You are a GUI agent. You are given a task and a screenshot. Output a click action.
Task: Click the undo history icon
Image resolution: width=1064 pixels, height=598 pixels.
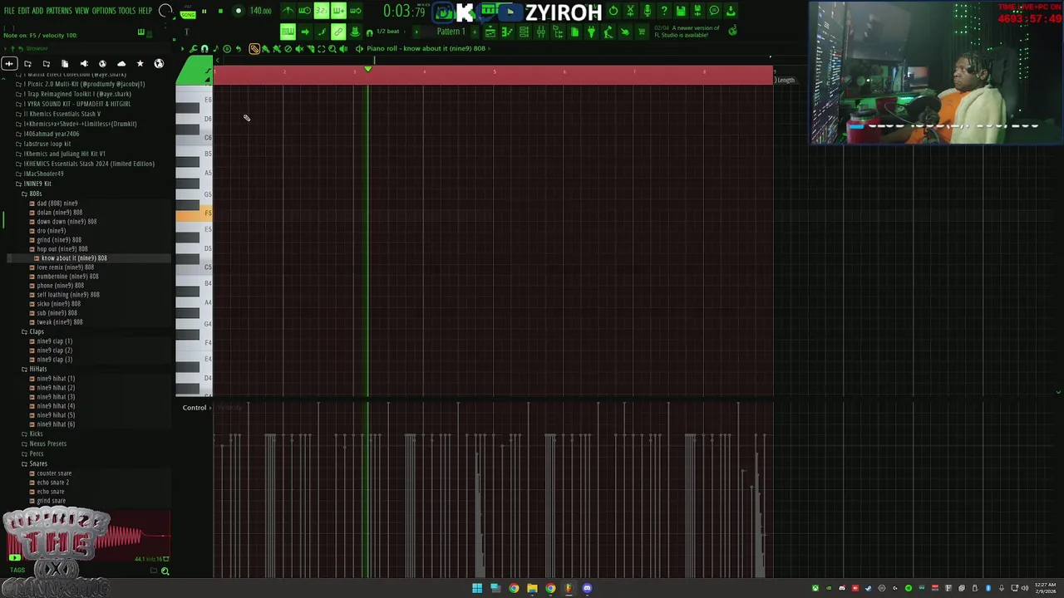613,11
